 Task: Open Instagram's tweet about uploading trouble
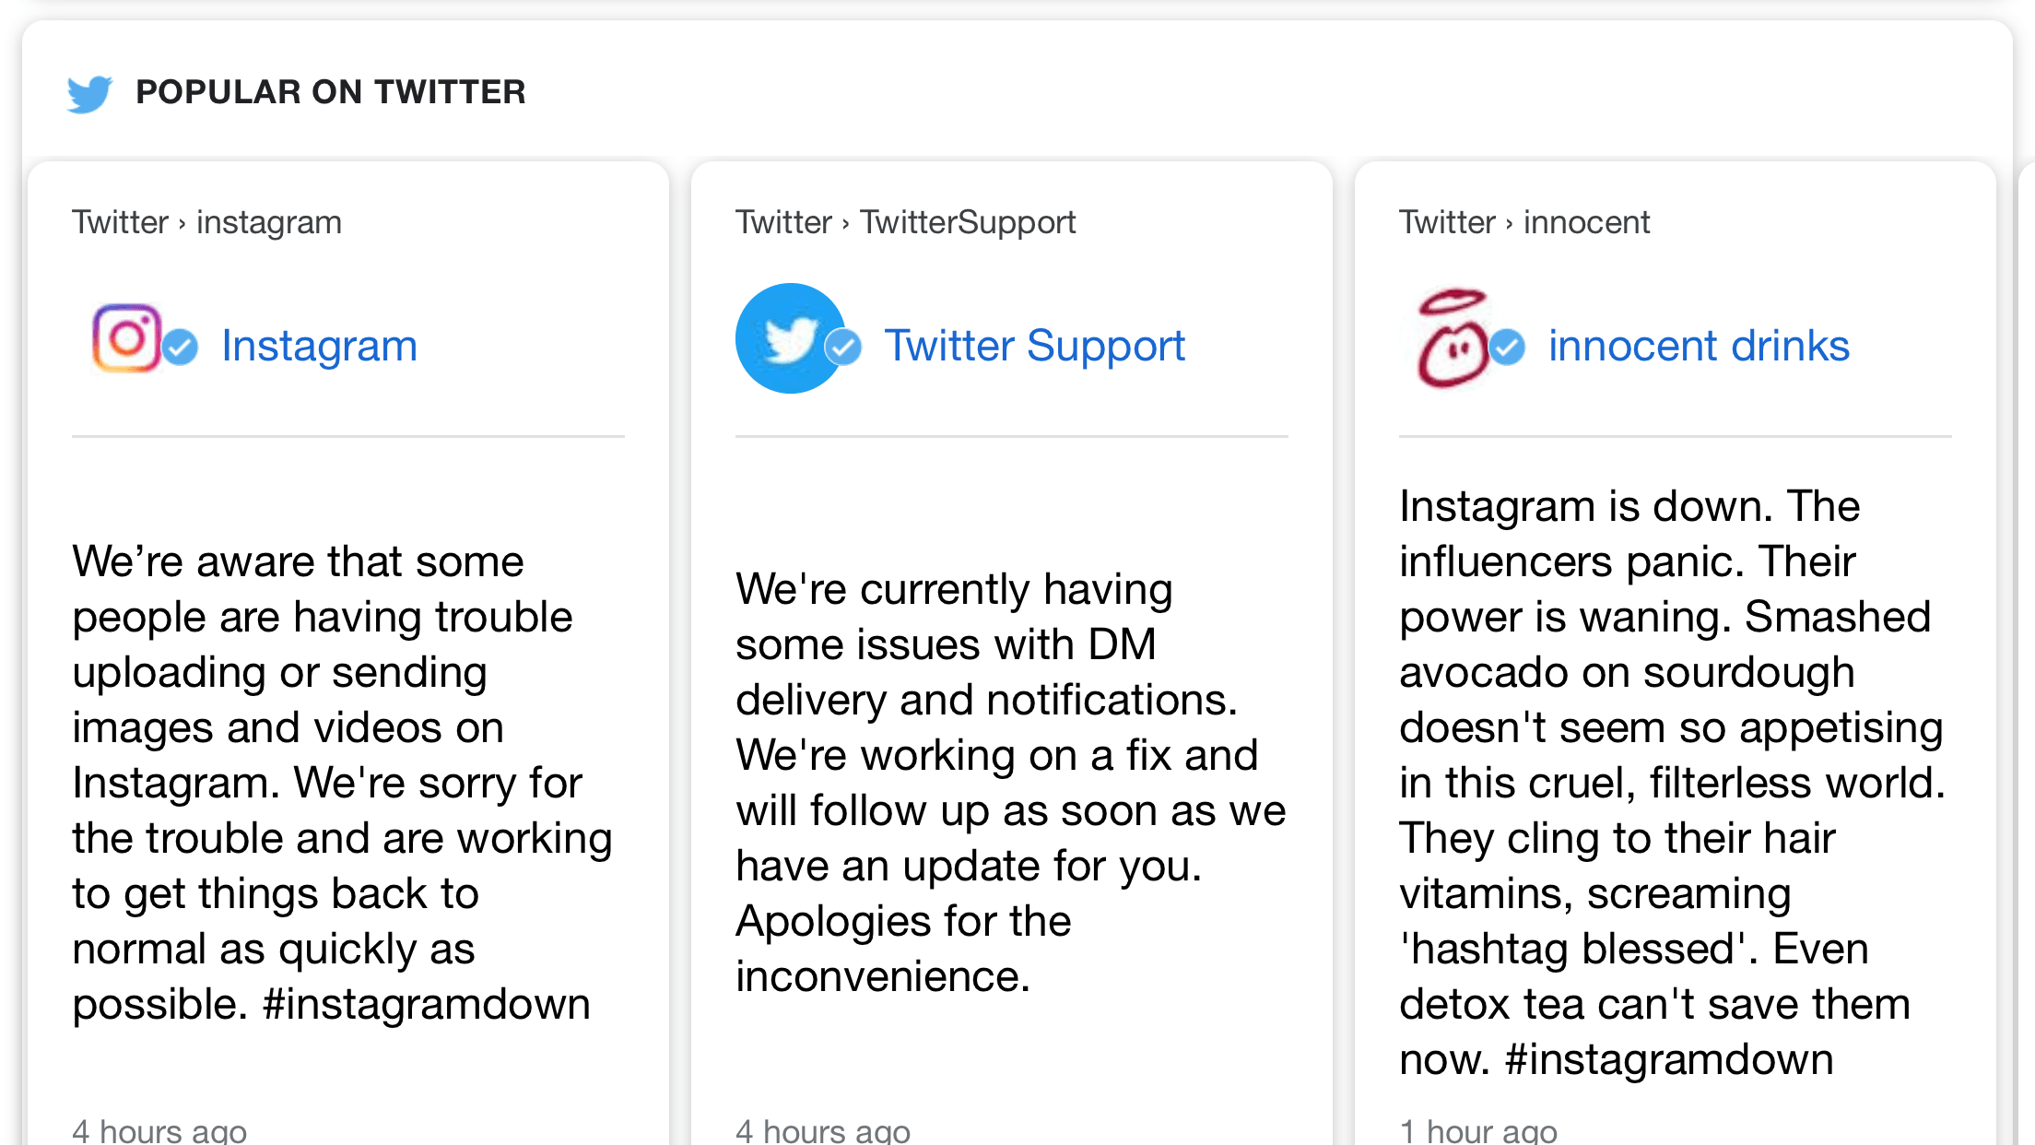pos(343,783)
